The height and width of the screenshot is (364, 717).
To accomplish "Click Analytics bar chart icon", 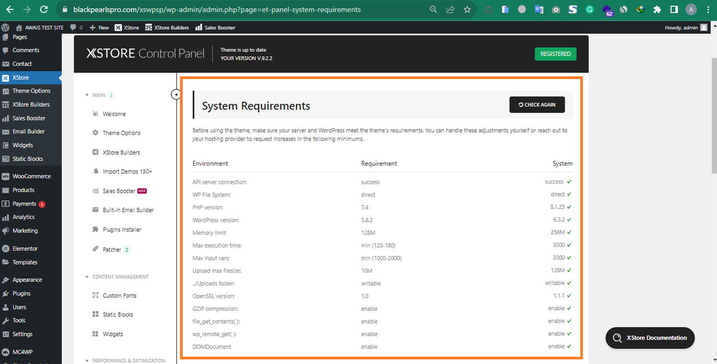I will pyautogui.click(x=6, y=217).
